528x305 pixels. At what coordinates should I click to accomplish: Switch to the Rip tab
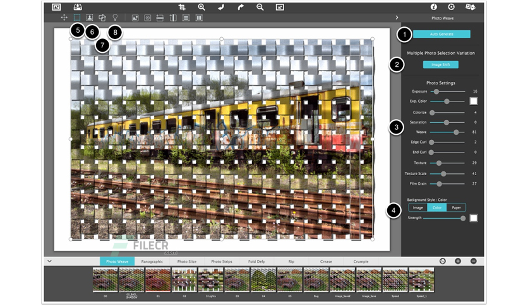point(291,262)
